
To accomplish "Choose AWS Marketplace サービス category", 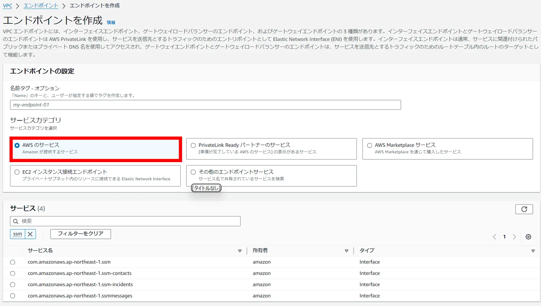I will pyautogui.click(x=370, y=145).
